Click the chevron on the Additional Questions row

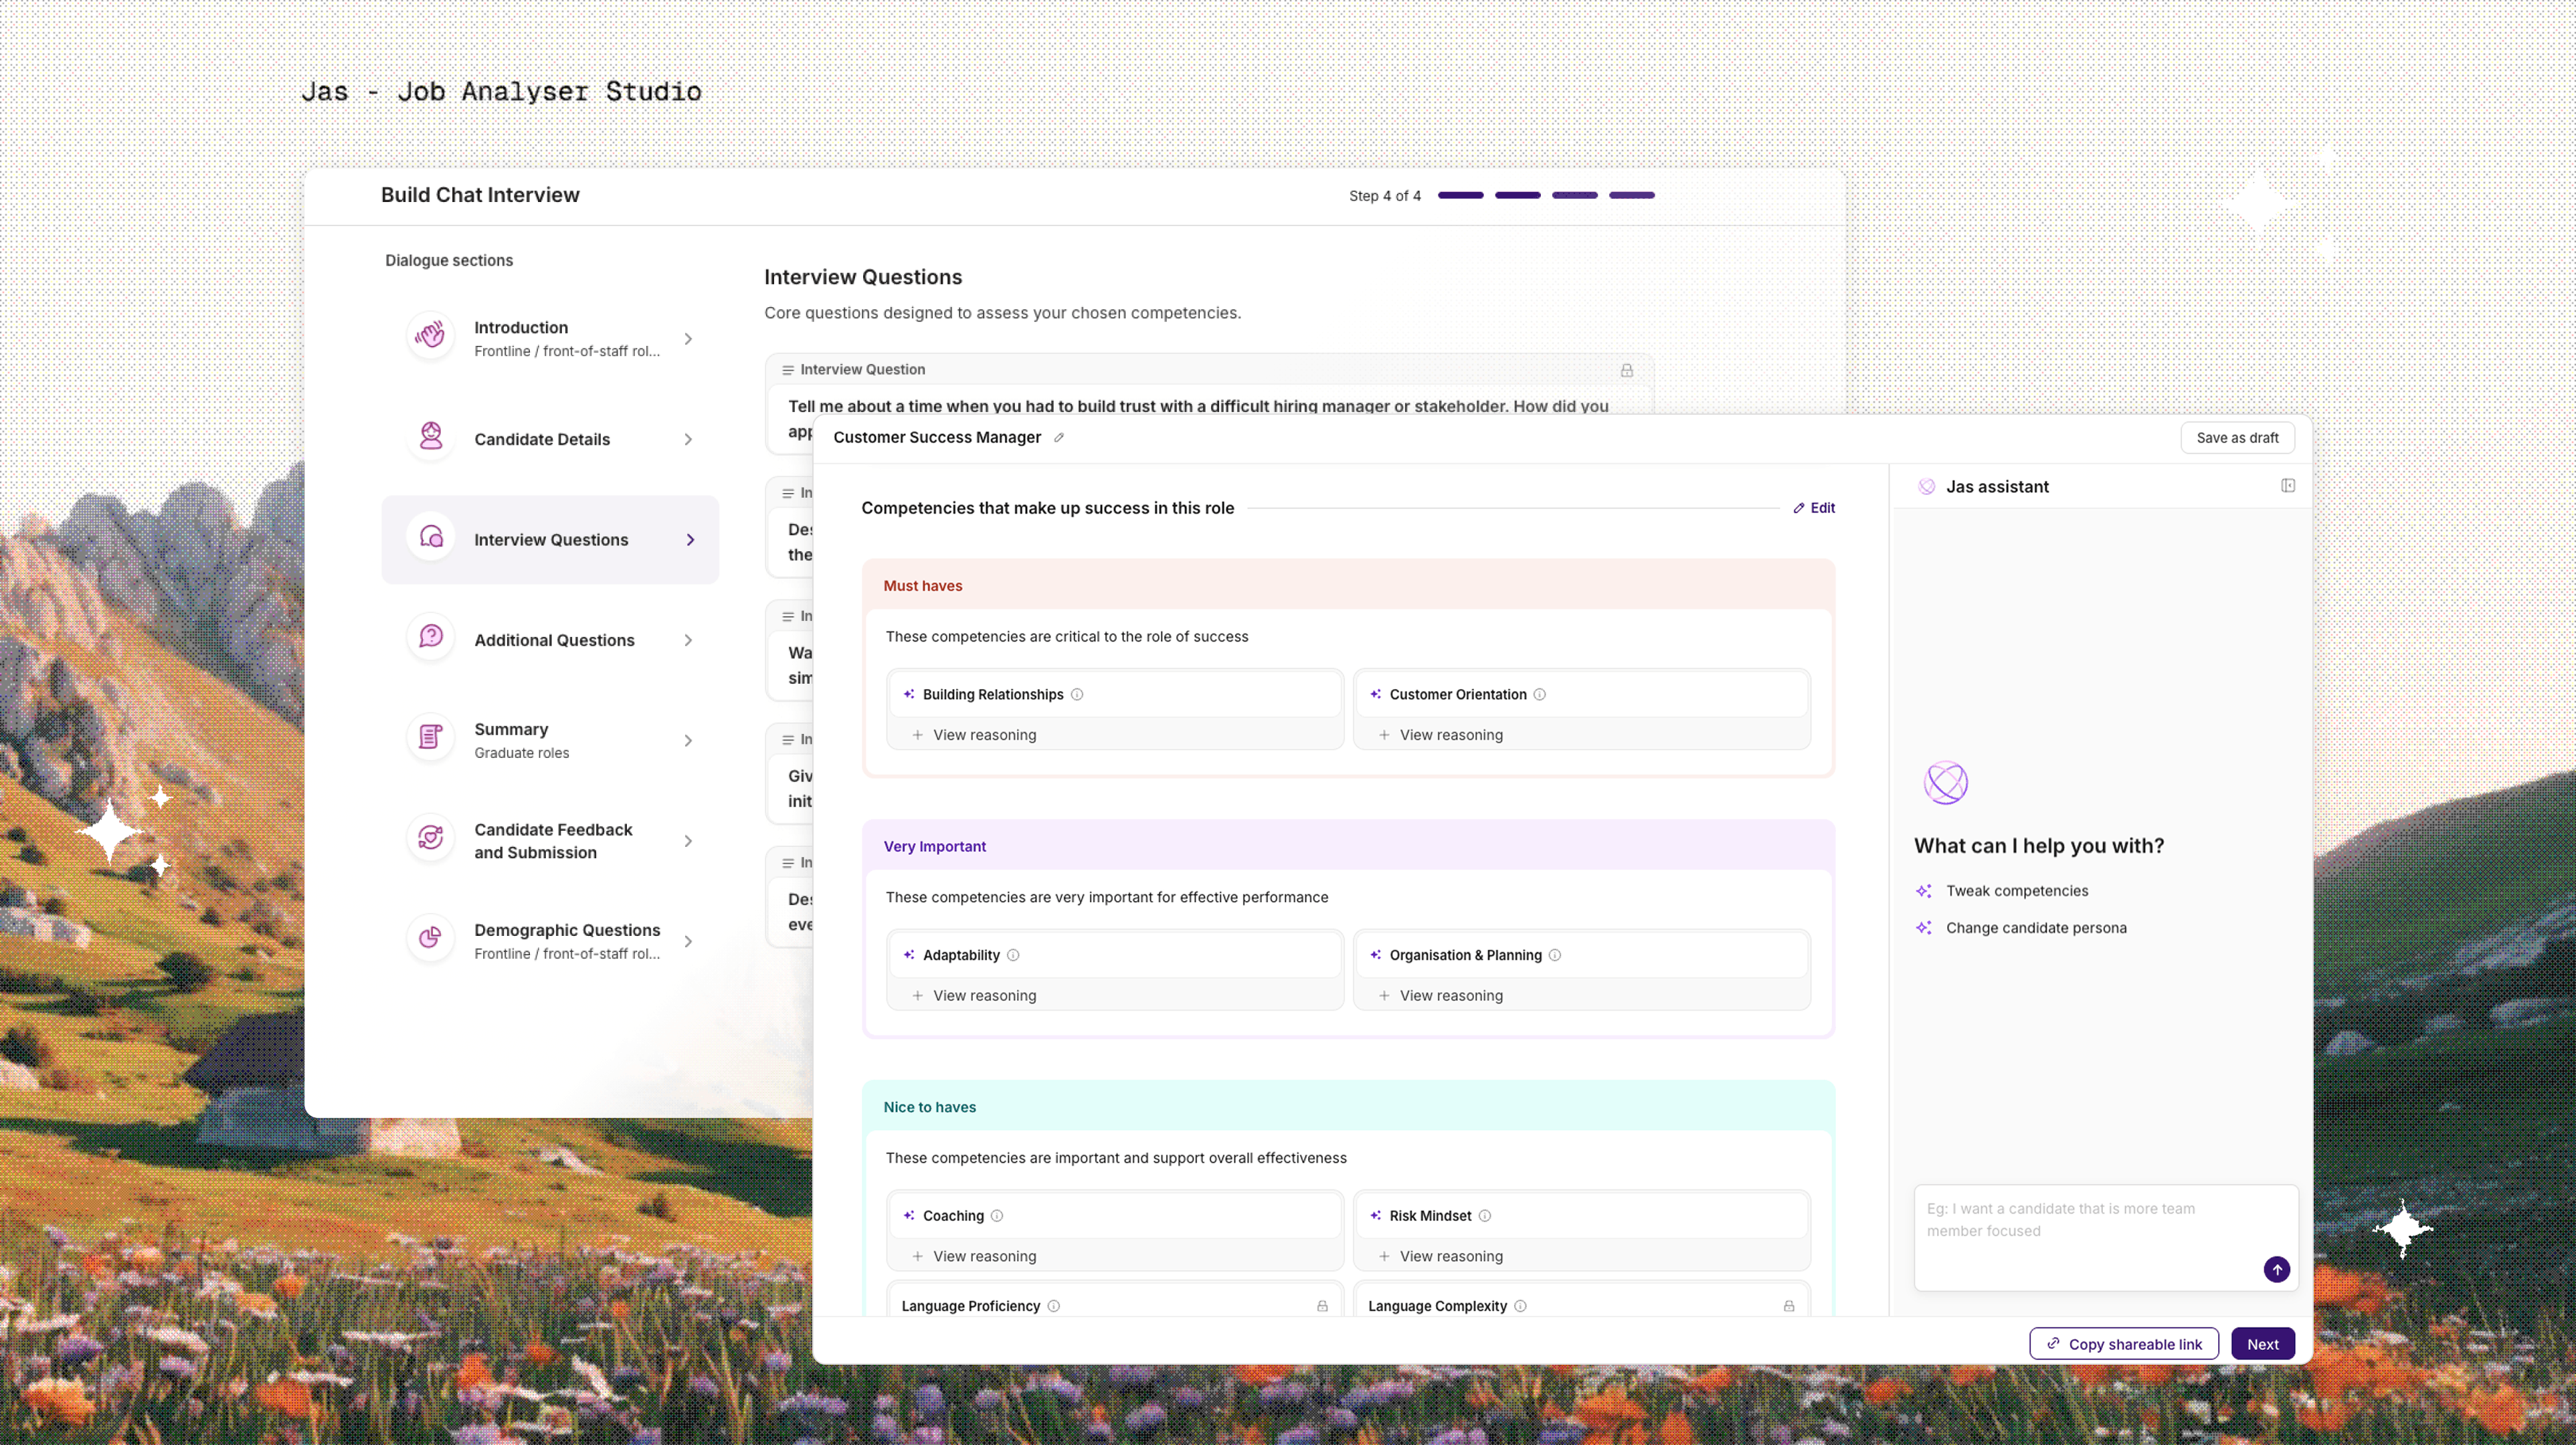pos(688,641)
